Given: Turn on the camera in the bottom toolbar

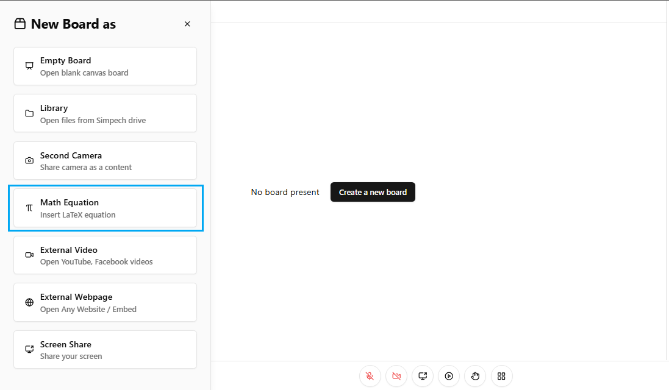Looking at the screenshot, I should (x=396, y=376).
